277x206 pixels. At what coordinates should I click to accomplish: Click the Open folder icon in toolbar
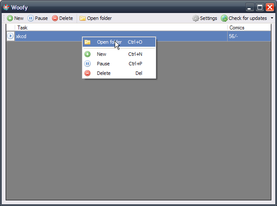(x=83, y=18)
